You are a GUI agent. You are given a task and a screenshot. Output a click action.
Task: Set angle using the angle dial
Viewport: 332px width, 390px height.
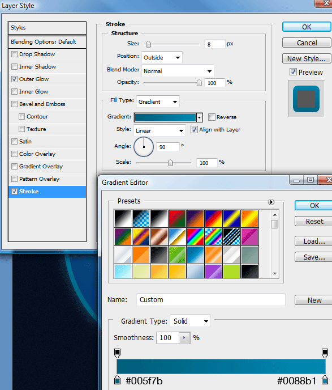click(144, 147)
